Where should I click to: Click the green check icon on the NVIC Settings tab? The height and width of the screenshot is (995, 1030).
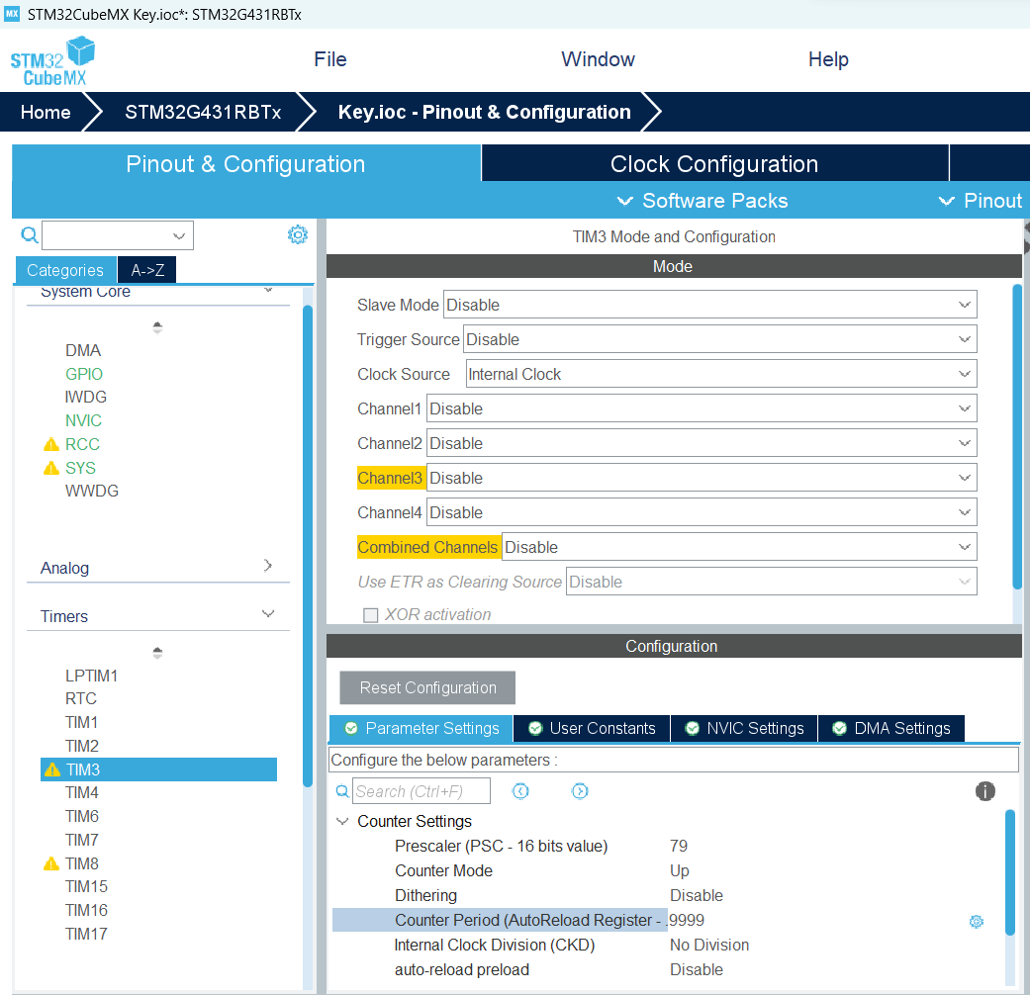(x=692, y=728)
